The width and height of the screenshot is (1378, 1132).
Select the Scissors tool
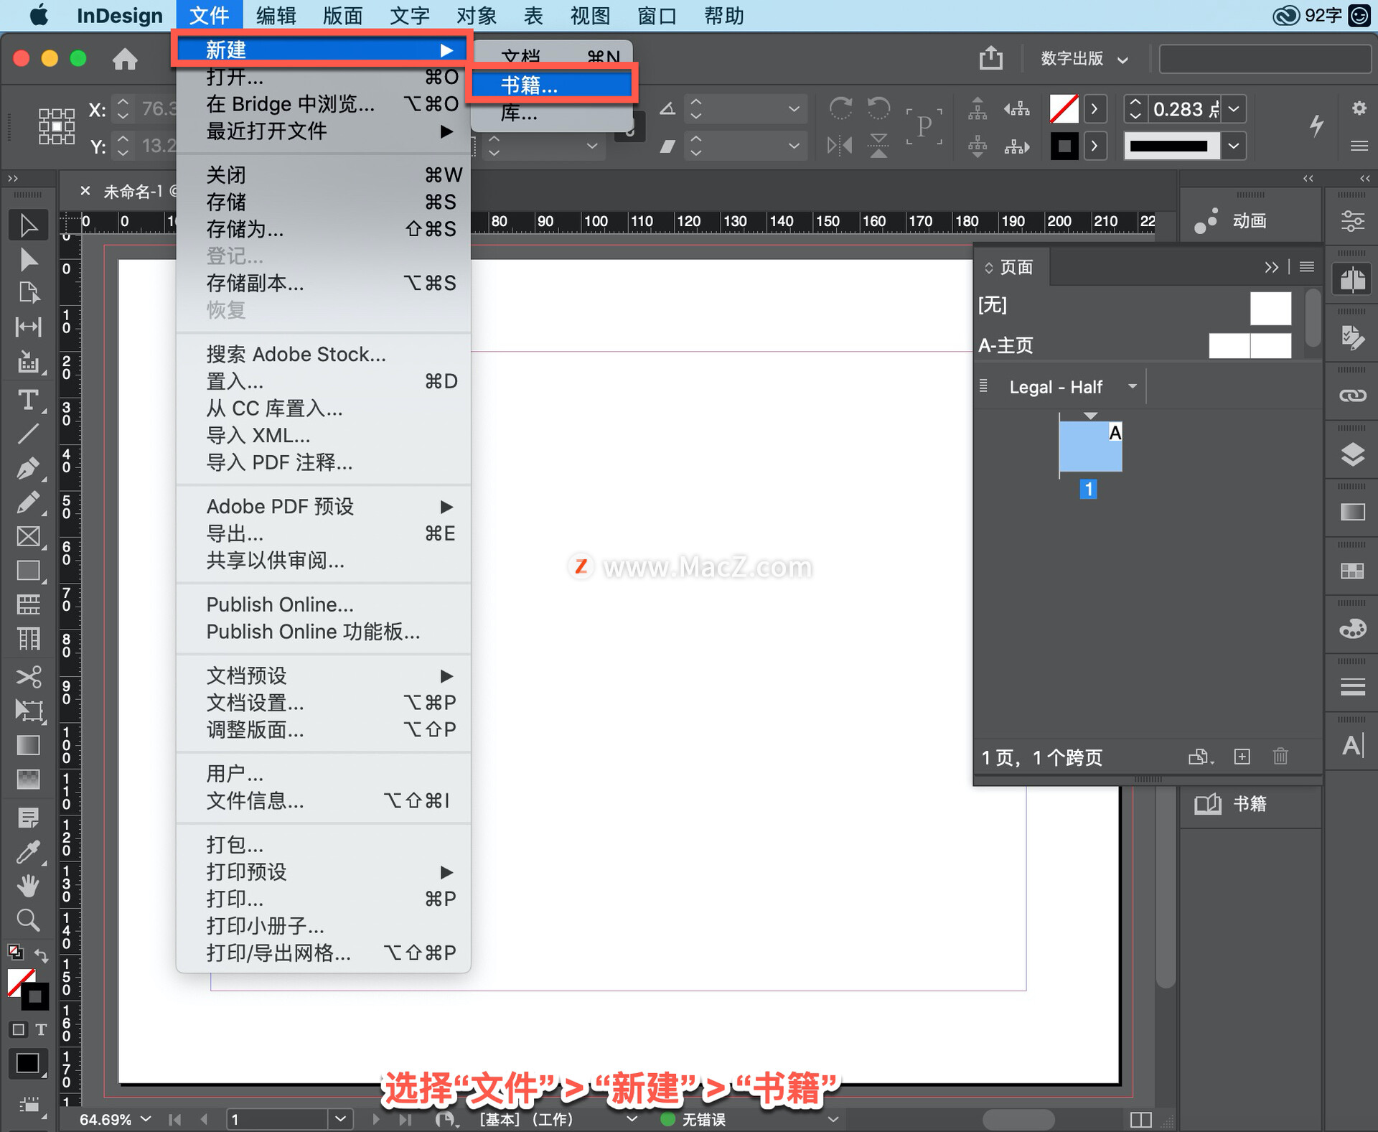(x=28, y=676)
